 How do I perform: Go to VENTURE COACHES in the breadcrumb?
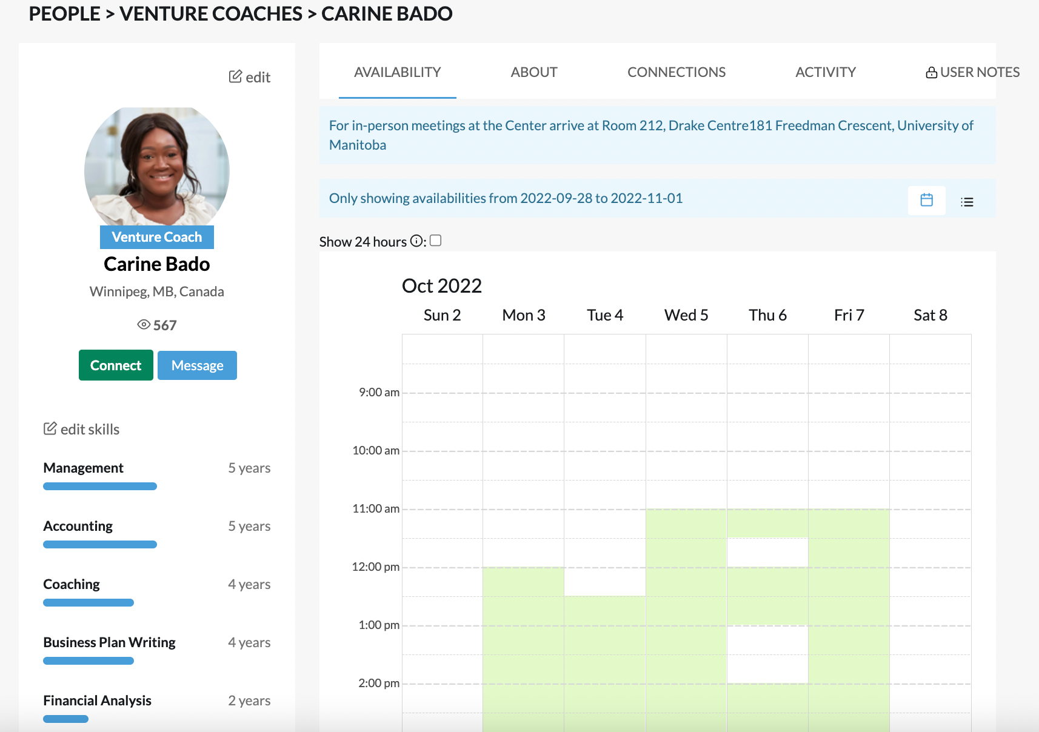[x=211, y=13]
